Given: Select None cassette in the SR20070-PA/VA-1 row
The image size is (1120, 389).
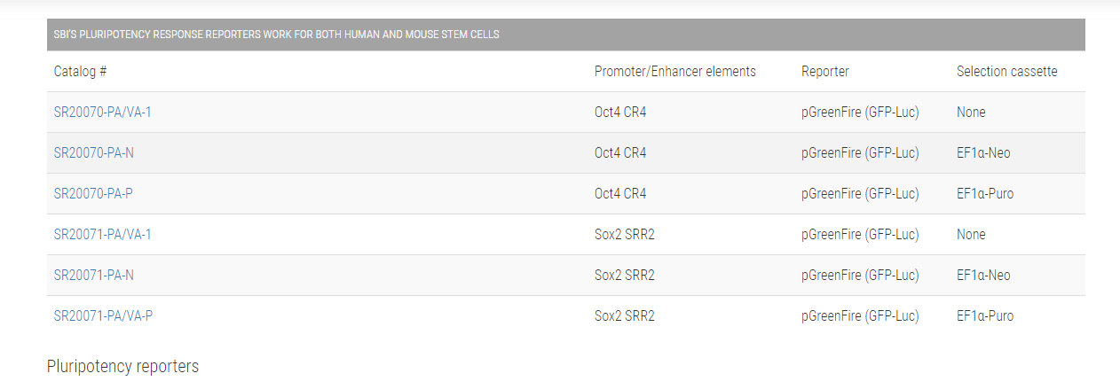Looking at the screenshot, I should [971, 113].
